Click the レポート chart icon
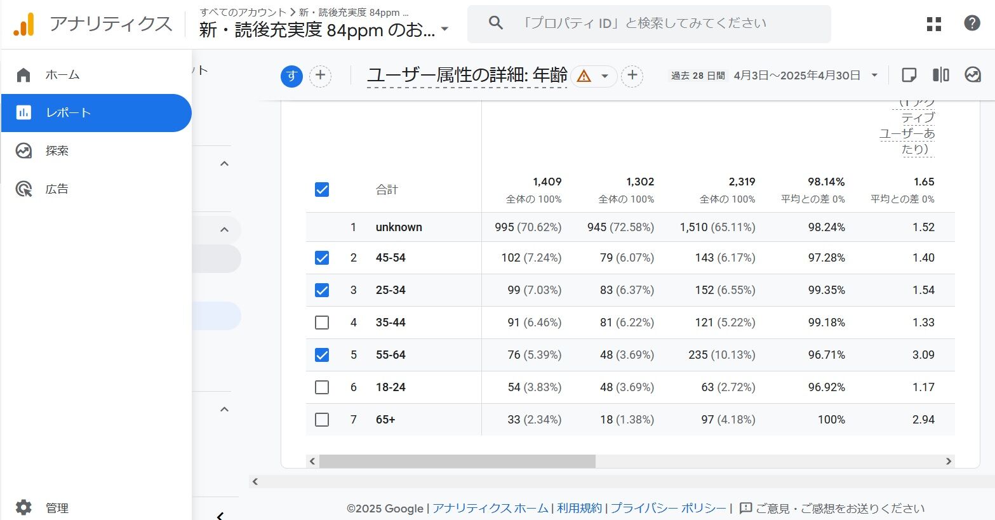995x520 pixels. tap(23, 113)
